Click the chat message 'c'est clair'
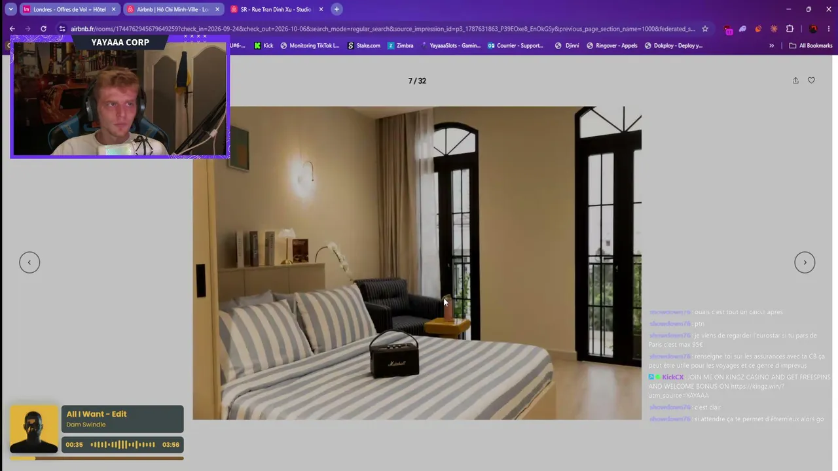The width and height of the screenshot is (838, 471). [x=707, y=408]
